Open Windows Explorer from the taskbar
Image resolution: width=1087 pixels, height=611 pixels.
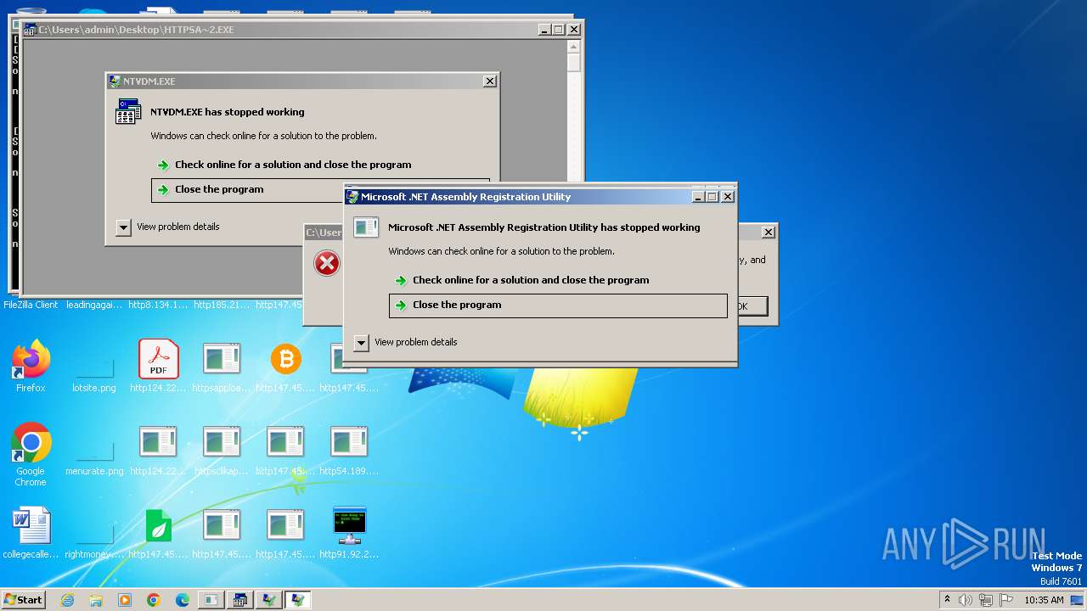point(96,600)
